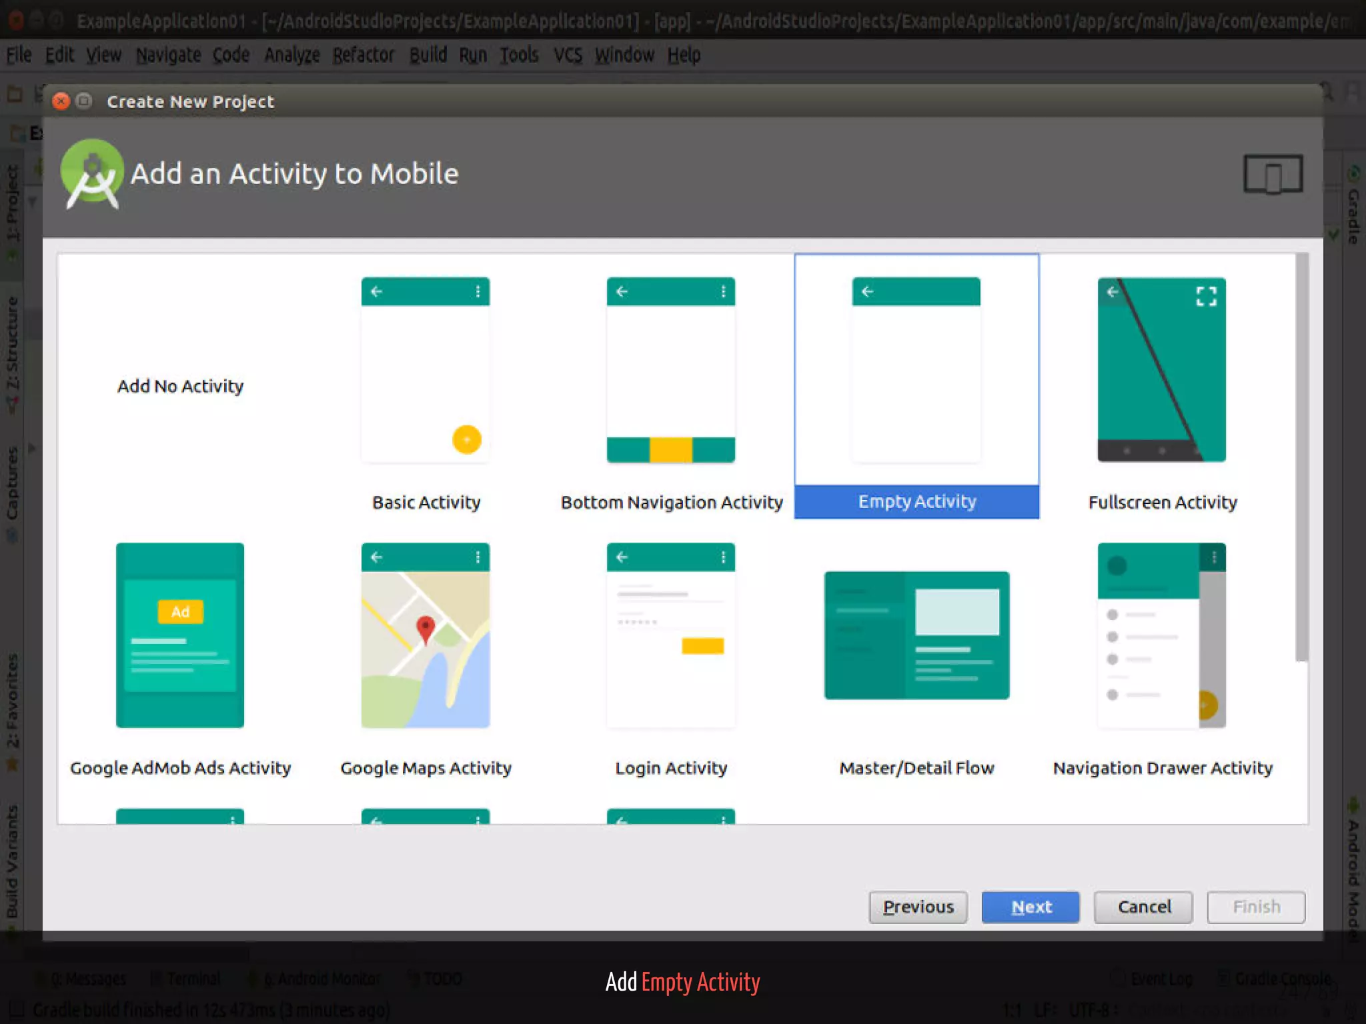1366x1024 pixels.
Task: Open the View menu
Action: tap(103, 55)
